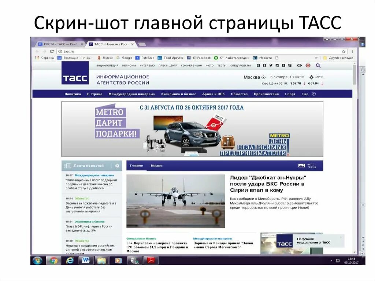
Task: Close the ТАСС - Новости browser tab
Action: click(132, 44)
